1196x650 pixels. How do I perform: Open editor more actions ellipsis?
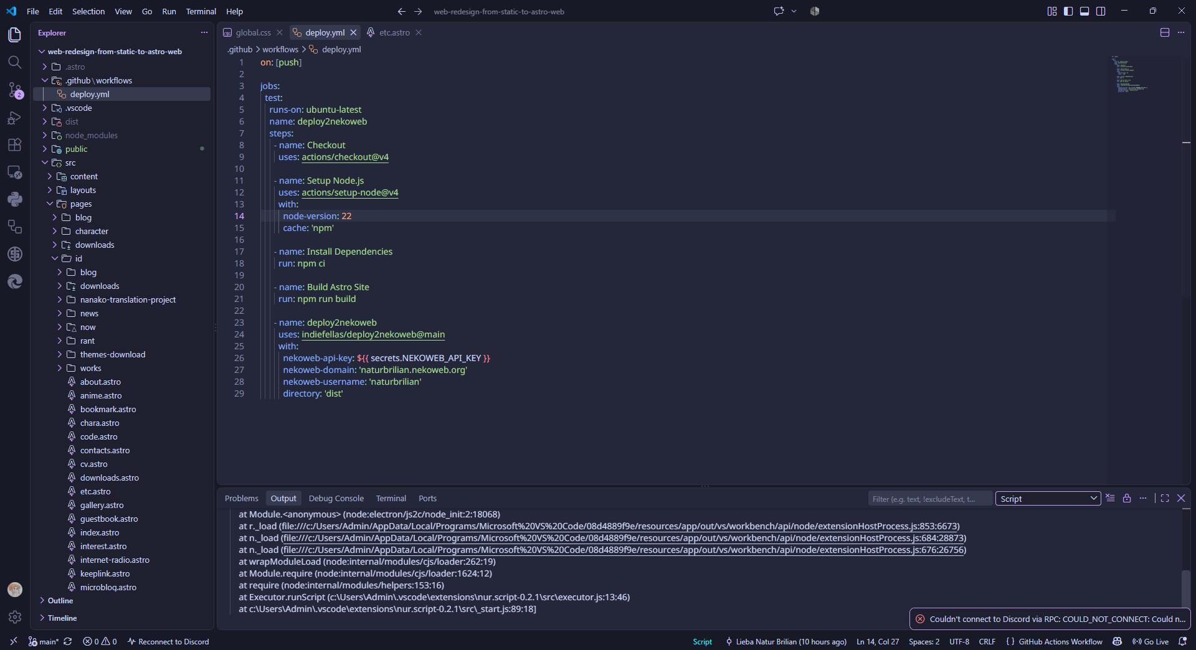point(1181,32)
